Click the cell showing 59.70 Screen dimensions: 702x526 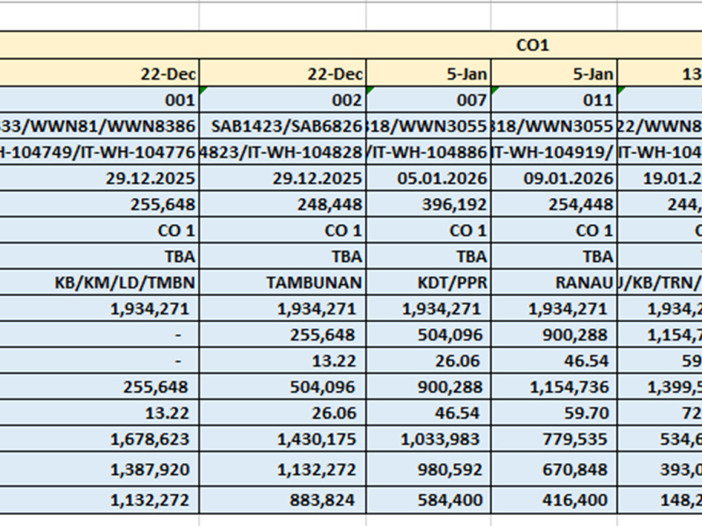pos(555,413)
